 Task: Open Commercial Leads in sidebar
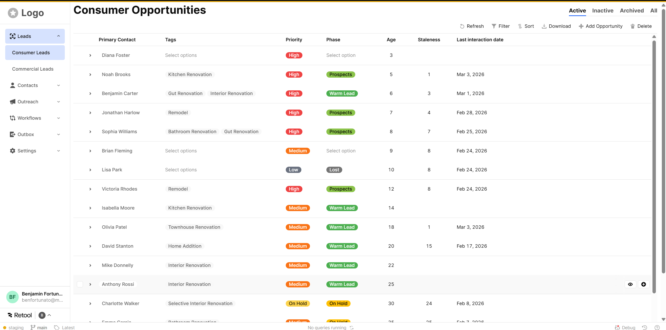[x=33, y=69]
